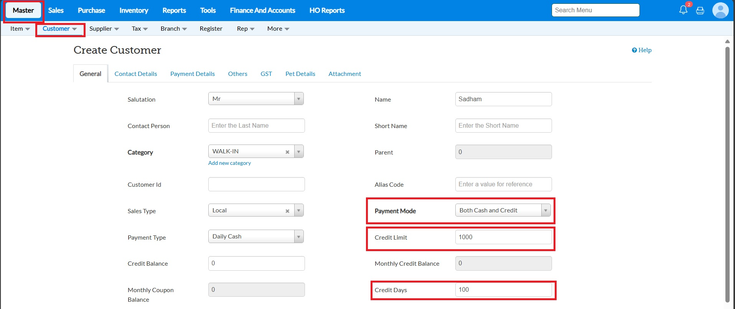Open the Pet Details tab
This screenshot has width=735, height=309.
(x=300, y=74)
